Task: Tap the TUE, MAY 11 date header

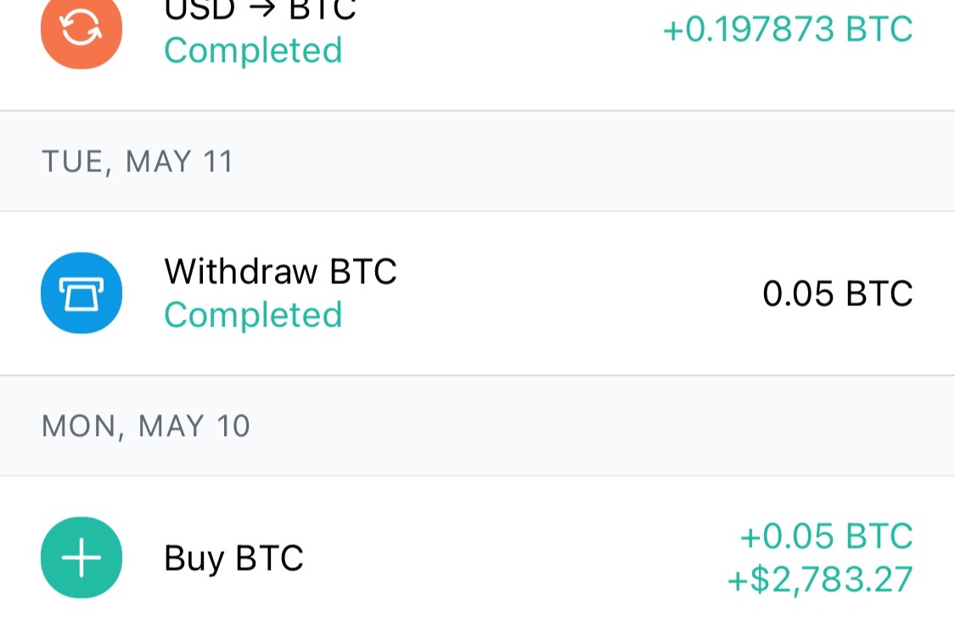Action: pos(138,161)
